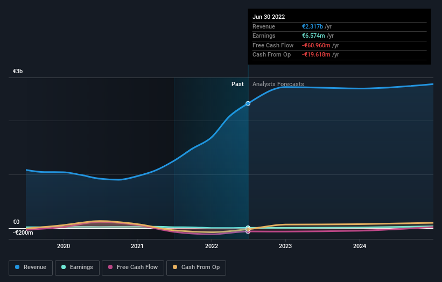Toggle the Revenue series legend button
The width and height of the screenshot is (442, 282).
31,267
